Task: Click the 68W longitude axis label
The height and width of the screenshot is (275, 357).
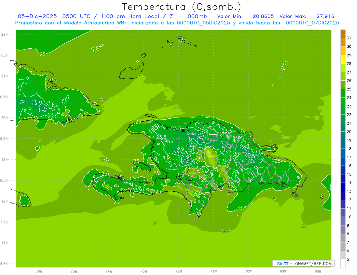Action: [x=318, y=271]
